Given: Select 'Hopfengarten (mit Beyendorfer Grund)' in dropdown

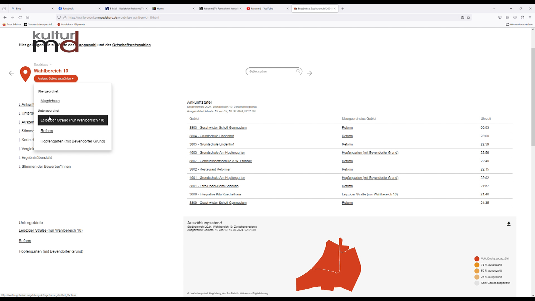Looking at the screenshot, I should 73,141.
